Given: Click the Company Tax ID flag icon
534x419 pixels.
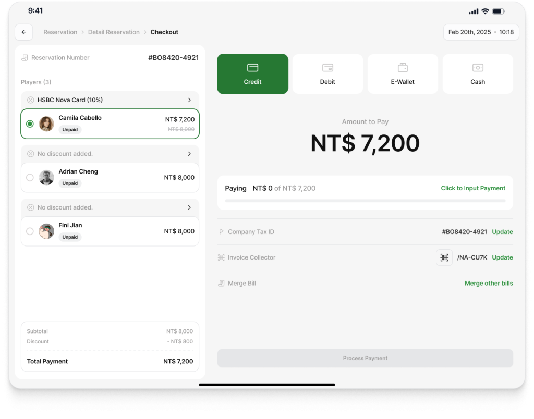Looking at the screenshot, I should [x=221, y=231].
